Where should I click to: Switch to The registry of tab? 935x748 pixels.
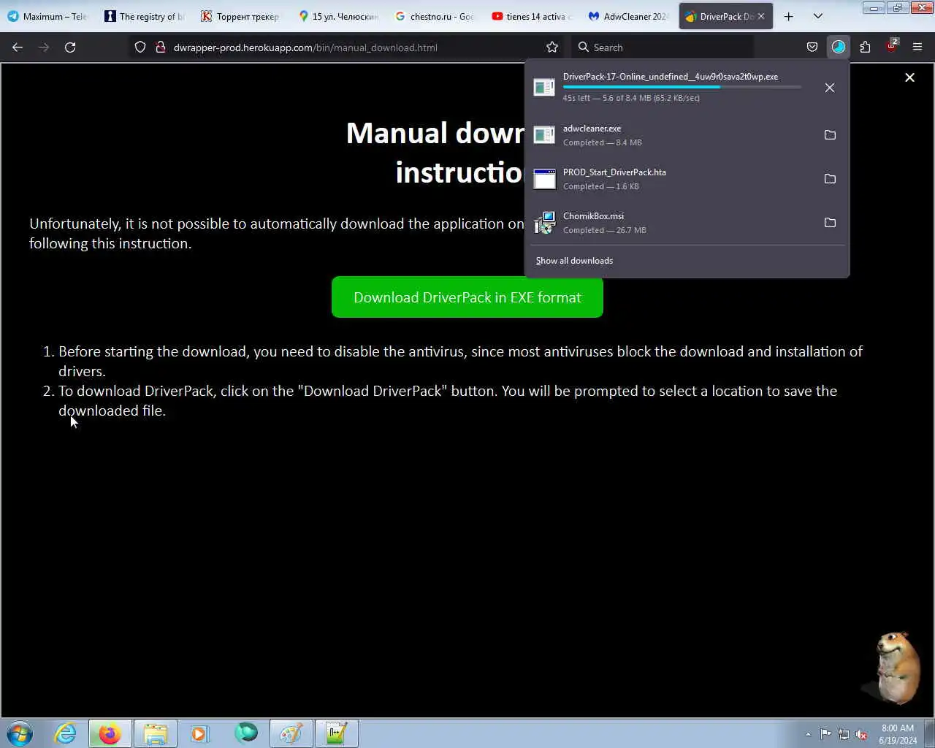145,16
